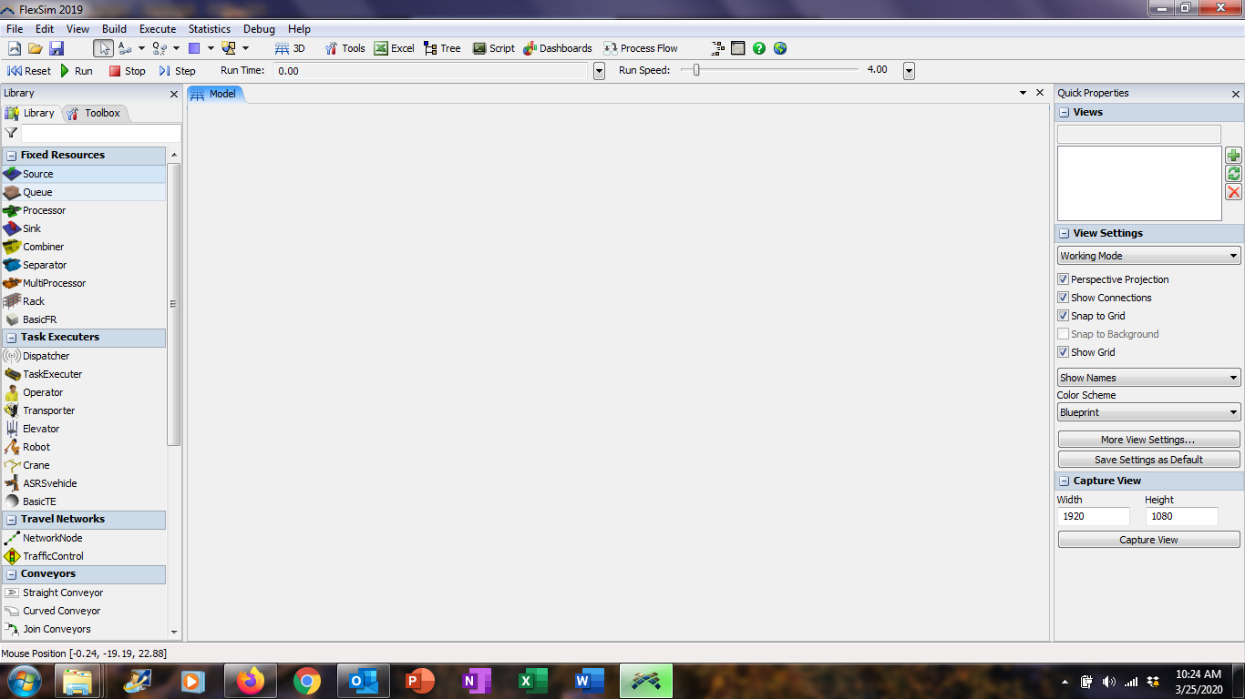
Task: Select the Dispatcher library object
Action: tap(84, 356)
